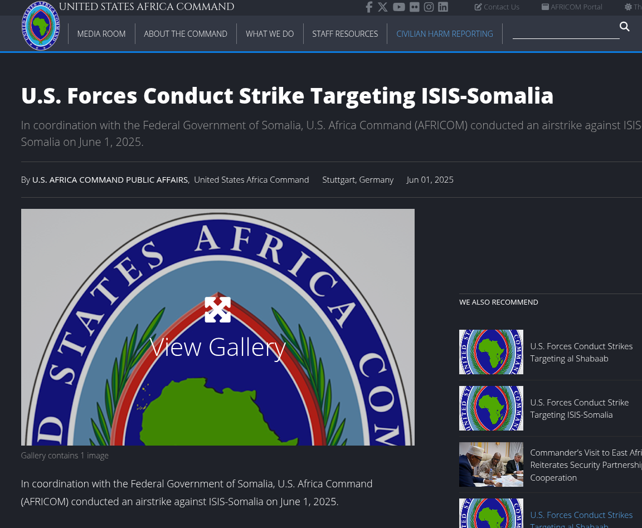Open the What We Do menu

(x=270, y=34)
